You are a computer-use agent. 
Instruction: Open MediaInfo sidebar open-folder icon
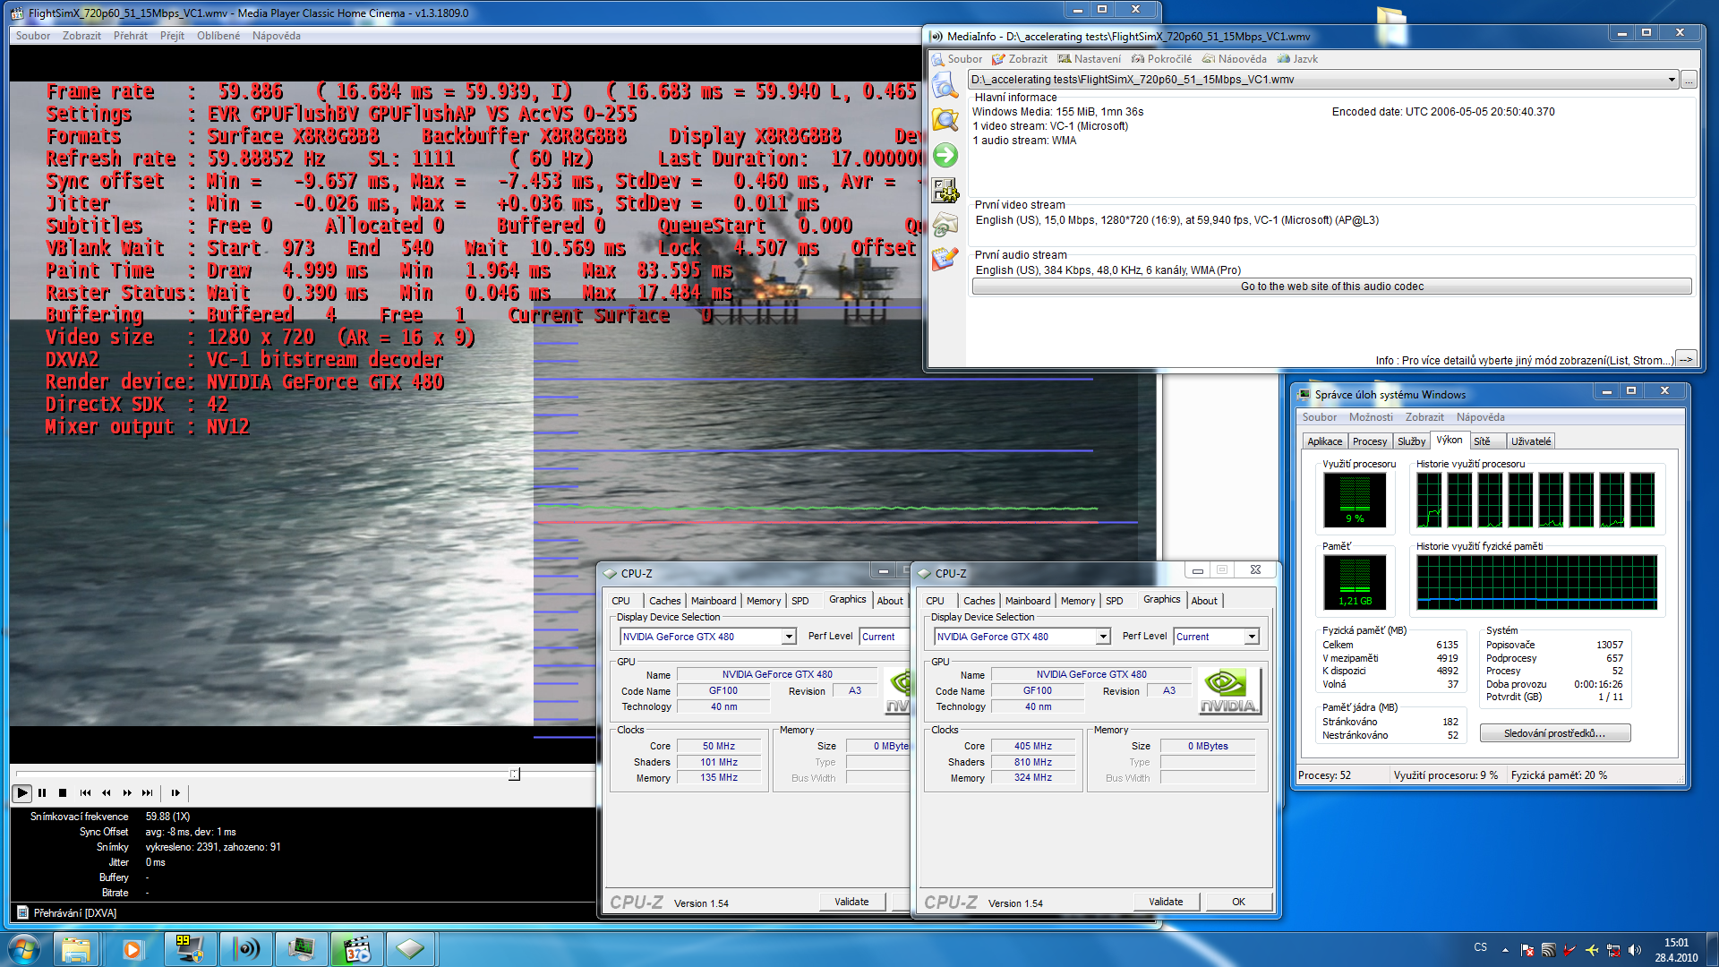[x=945, y=120]
